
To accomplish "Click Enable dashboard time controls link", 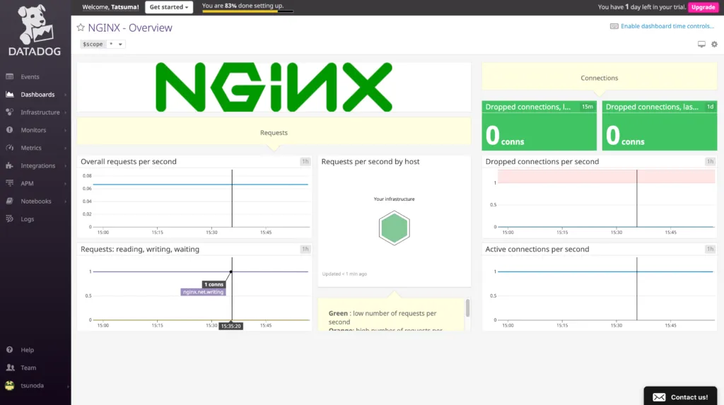I will (x=667, y=26).
